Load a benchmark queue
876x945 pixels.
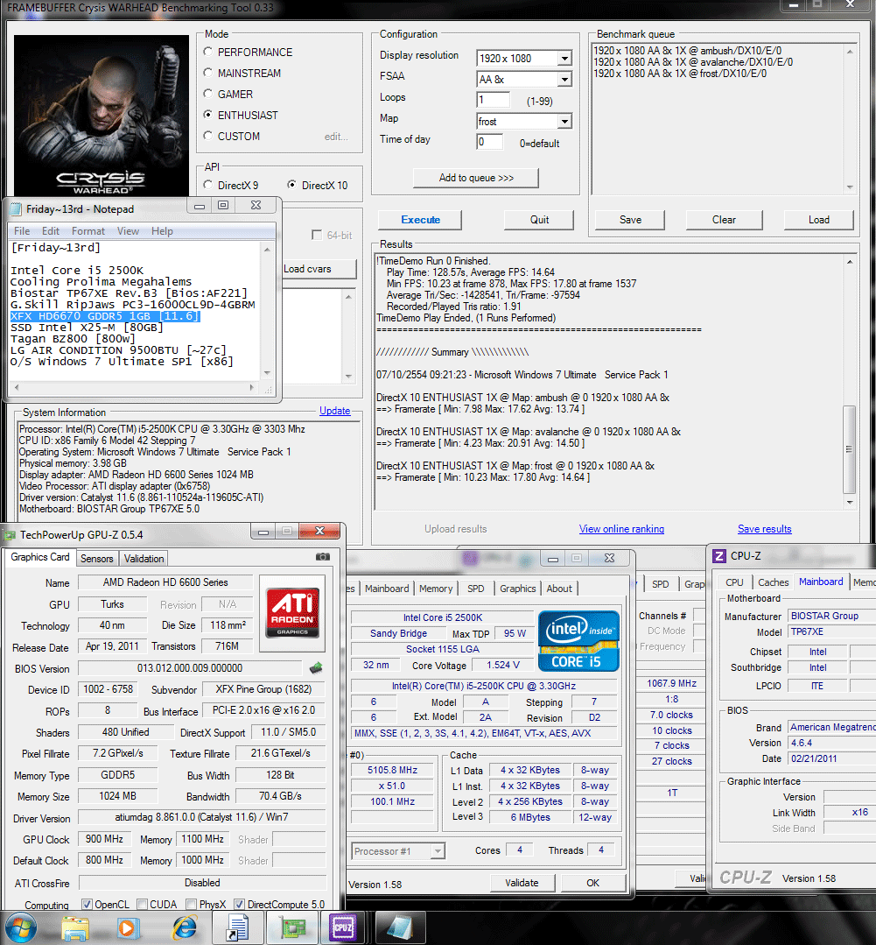[x=819, y=219]
